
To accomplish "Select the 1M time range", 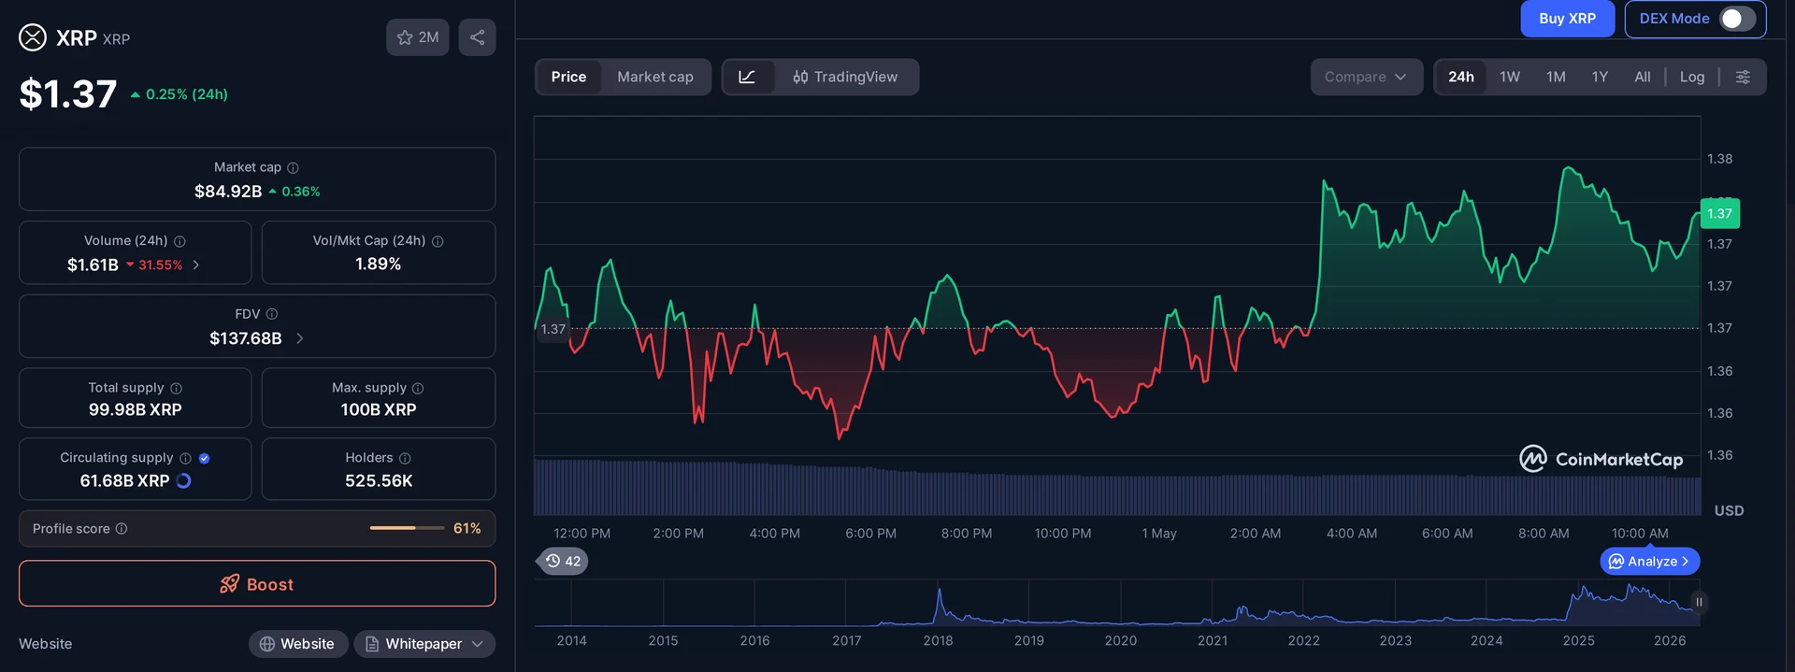I will coord(1556,77).
